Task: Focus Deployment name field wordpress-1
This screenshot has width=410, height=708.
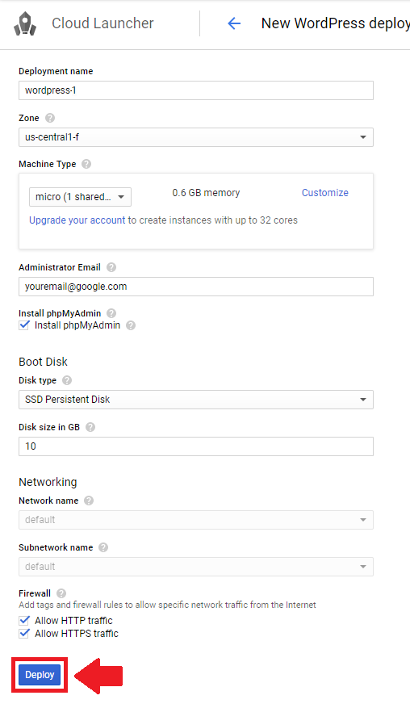Action: click(x=196, y=90)
